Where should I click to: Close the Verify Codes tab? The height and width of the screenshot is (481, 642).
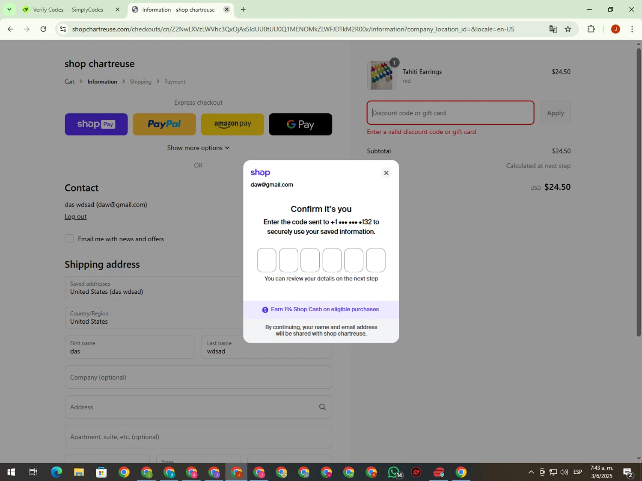tap(117, 9)
